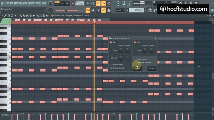Open the EDIT menu

click(7, 3)
